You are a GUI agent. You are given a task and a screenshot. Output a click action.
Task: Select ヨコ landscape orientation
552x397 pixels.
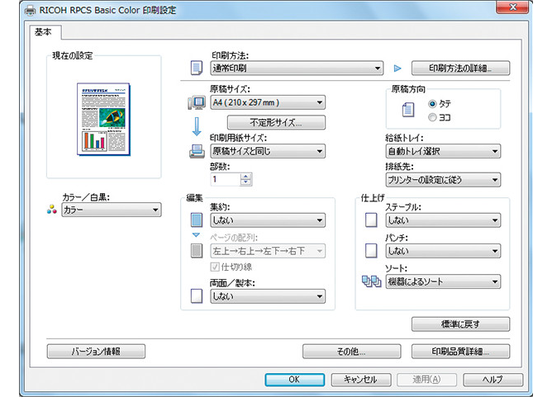tap(432, 117)
